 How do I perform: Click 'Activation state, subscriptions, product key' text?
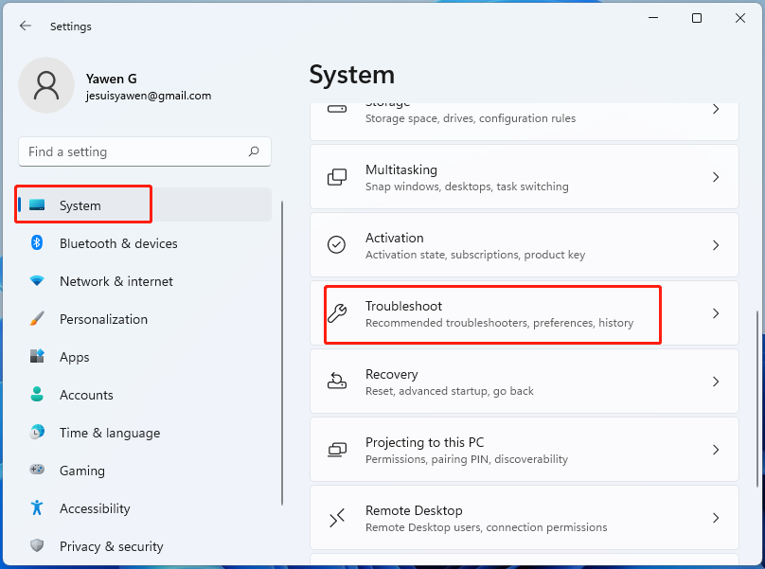[x=475, y=255]
